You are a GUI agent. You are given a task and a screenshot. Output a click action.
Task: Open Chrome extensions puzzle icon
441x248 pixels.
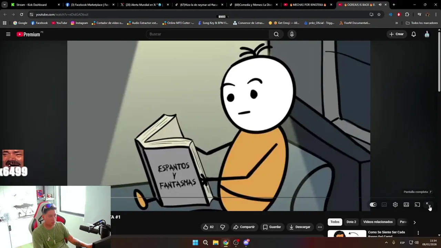click(x=407, y=14)
